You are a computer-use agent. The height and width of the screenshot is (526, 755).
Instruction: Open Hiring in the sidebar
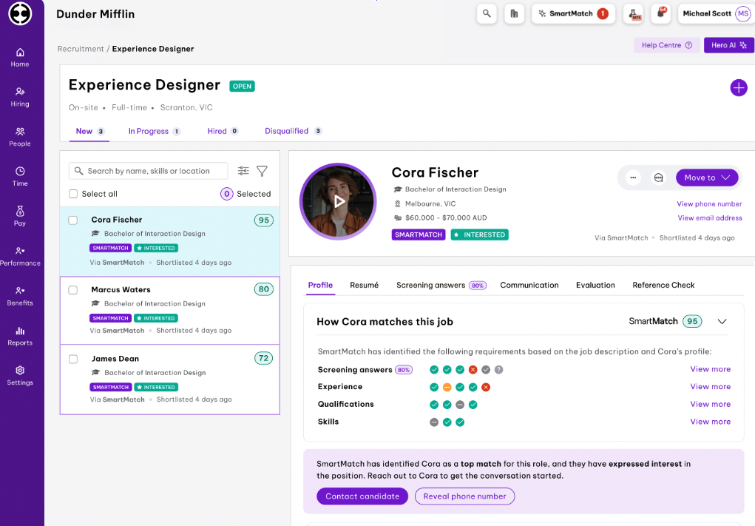20,98
